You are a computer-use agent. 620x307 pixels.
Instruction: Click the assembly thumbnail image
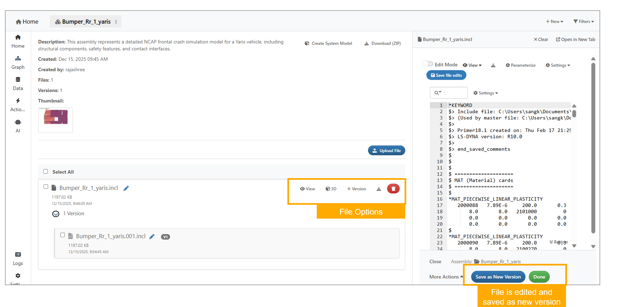[55, 117]
